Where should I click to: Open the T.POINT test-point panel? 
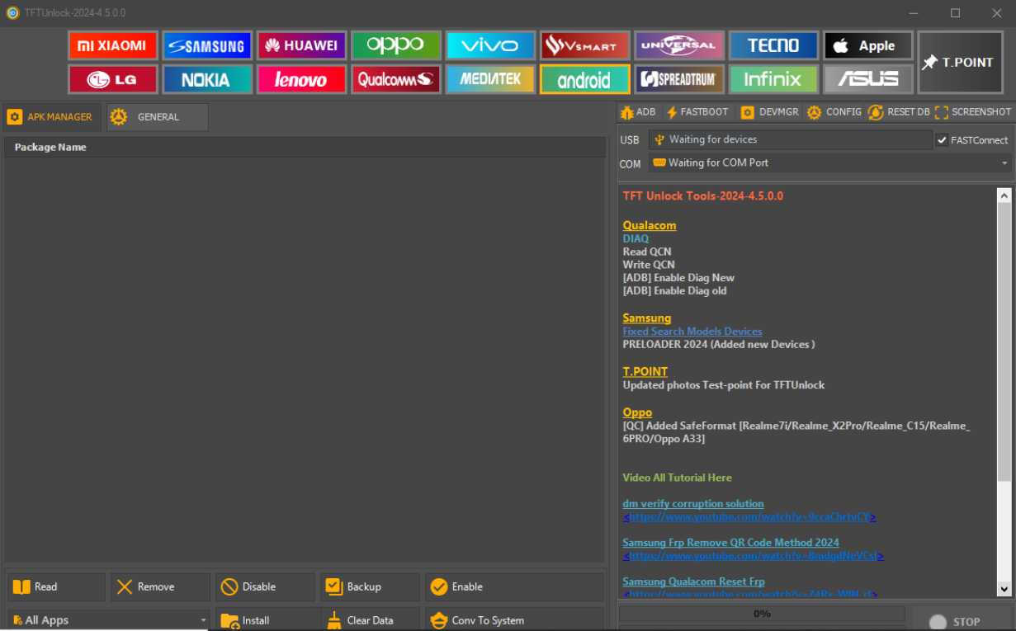tap(960, 61)
